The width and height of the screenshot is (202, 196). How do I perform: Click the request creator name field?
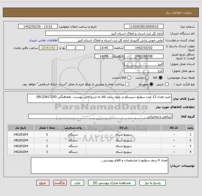111,40
